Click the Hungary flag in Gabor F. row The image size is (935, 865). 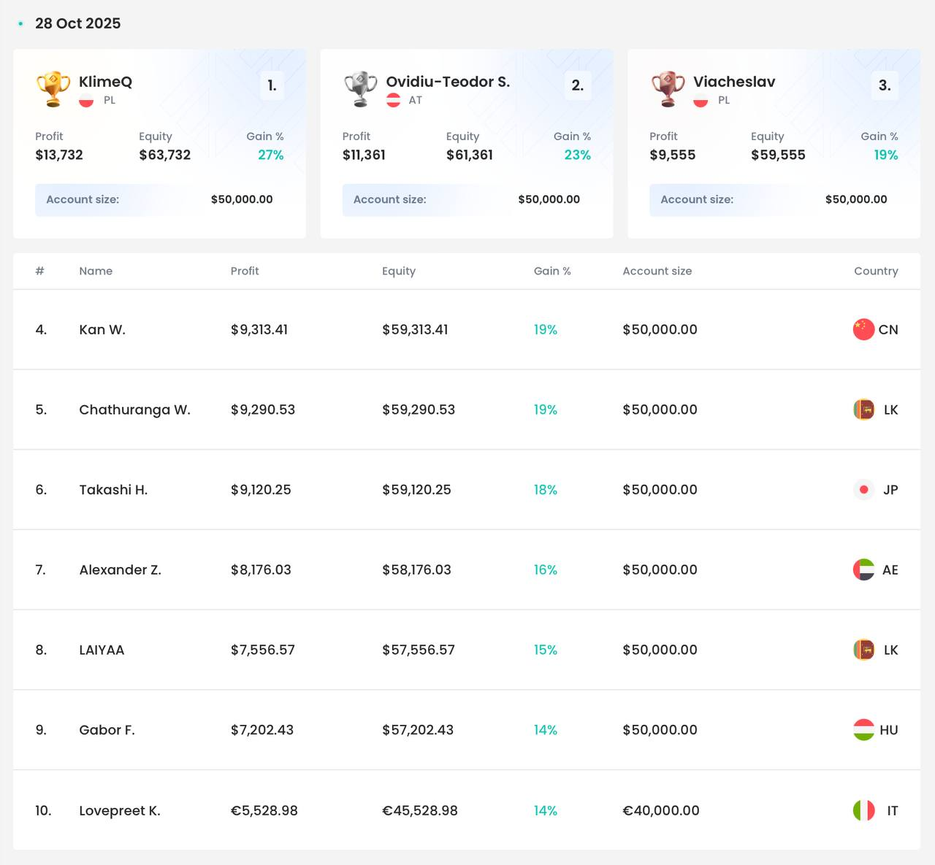click(863, 730)
